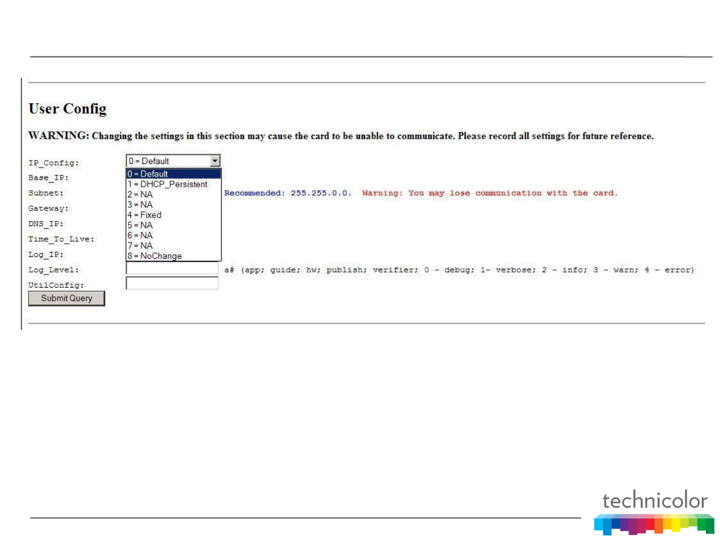The image size is (727, 545).
Task: Select '7 = NA' list option
Action: pyautogui.click(x=174, y=245)
